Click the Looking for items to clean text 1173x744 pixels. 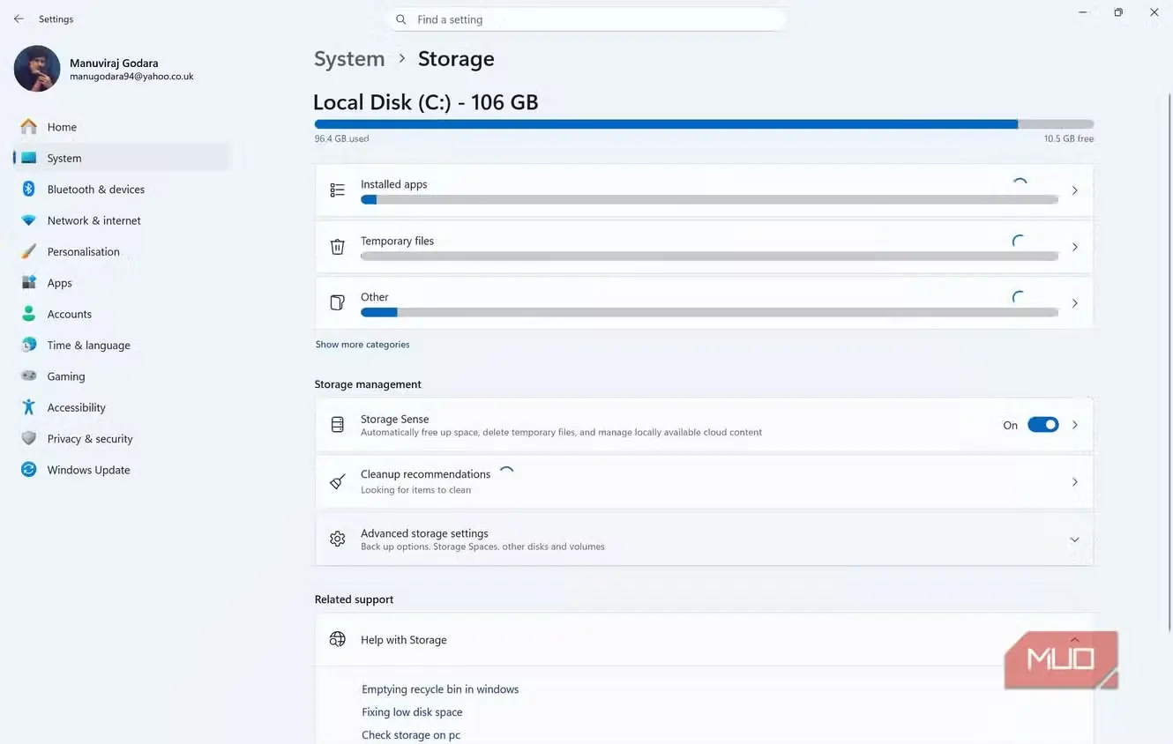coord(415,490)
